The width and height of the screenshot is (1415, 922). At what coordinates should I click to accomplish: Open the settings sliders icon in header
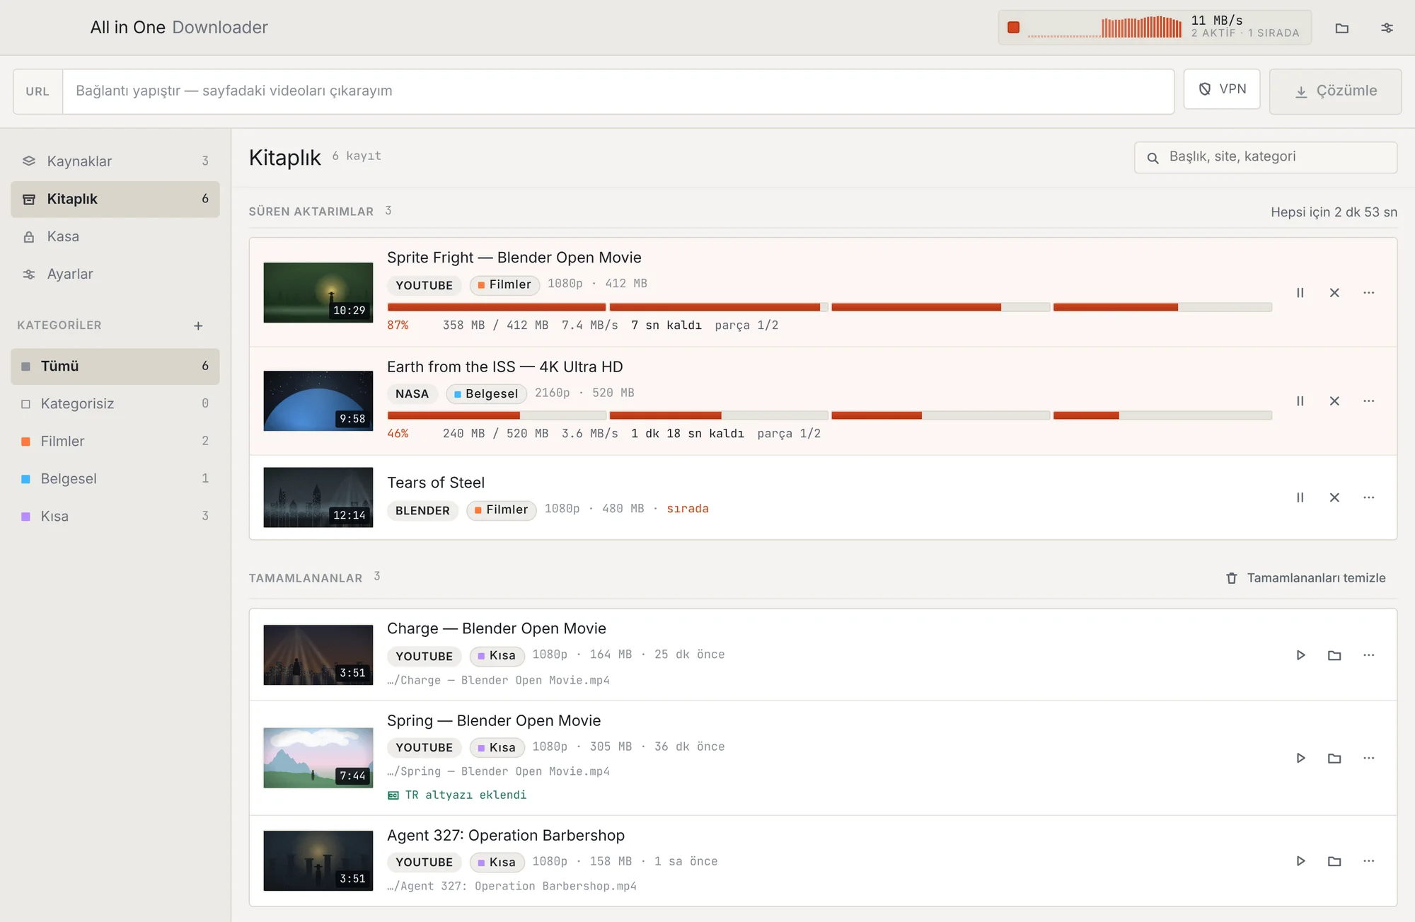pyautogui.click(x=1387, y=28)
